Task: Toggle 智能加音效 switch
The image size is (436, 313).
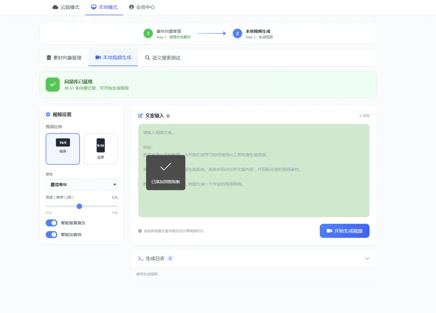Action: point(52,234)
